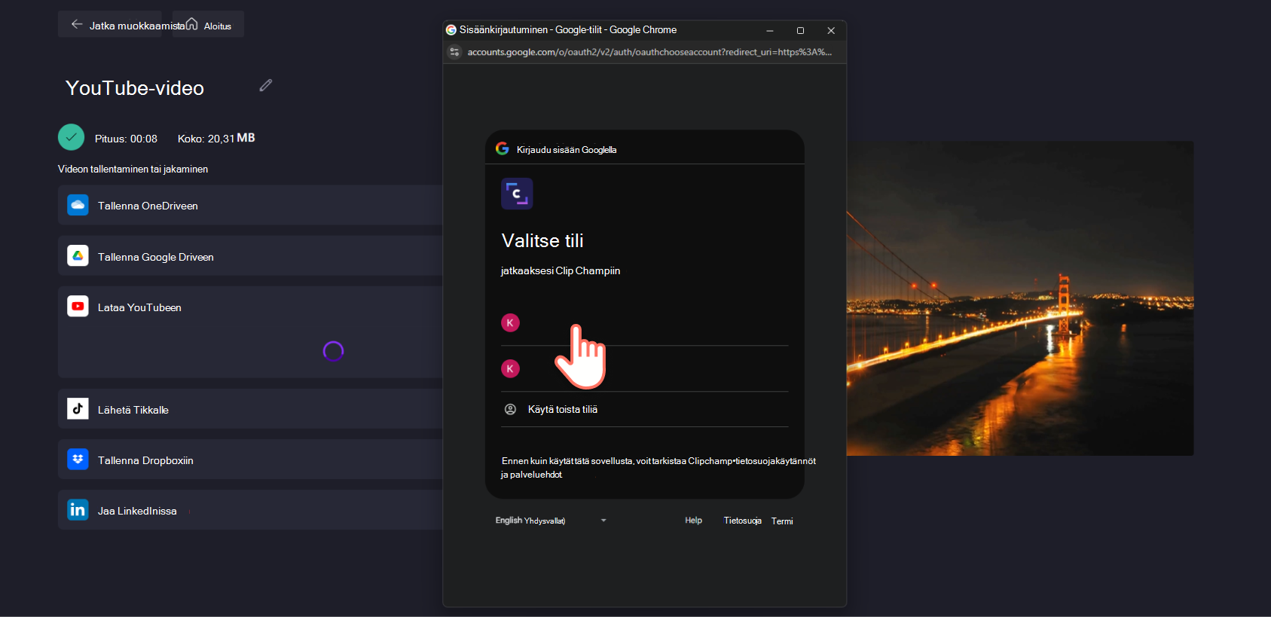This screenshot has height=617, width=1271.
Task: Maximize the Google sign-in Chrome window
Action: pyautogui.click(x=800, y=30)
